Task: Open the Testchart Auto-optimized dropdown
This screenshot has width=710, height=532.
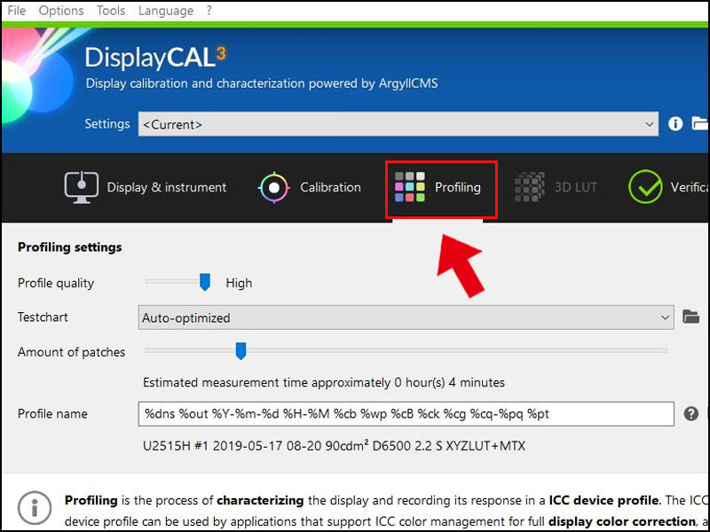Action: point(406,317)
